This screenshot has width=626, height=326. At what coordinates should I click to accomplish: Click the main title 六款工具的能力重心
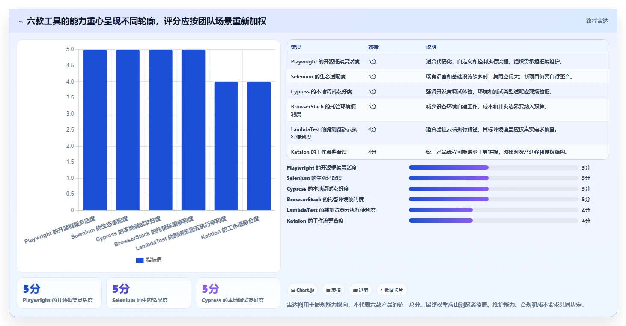(x=146, y=21)
